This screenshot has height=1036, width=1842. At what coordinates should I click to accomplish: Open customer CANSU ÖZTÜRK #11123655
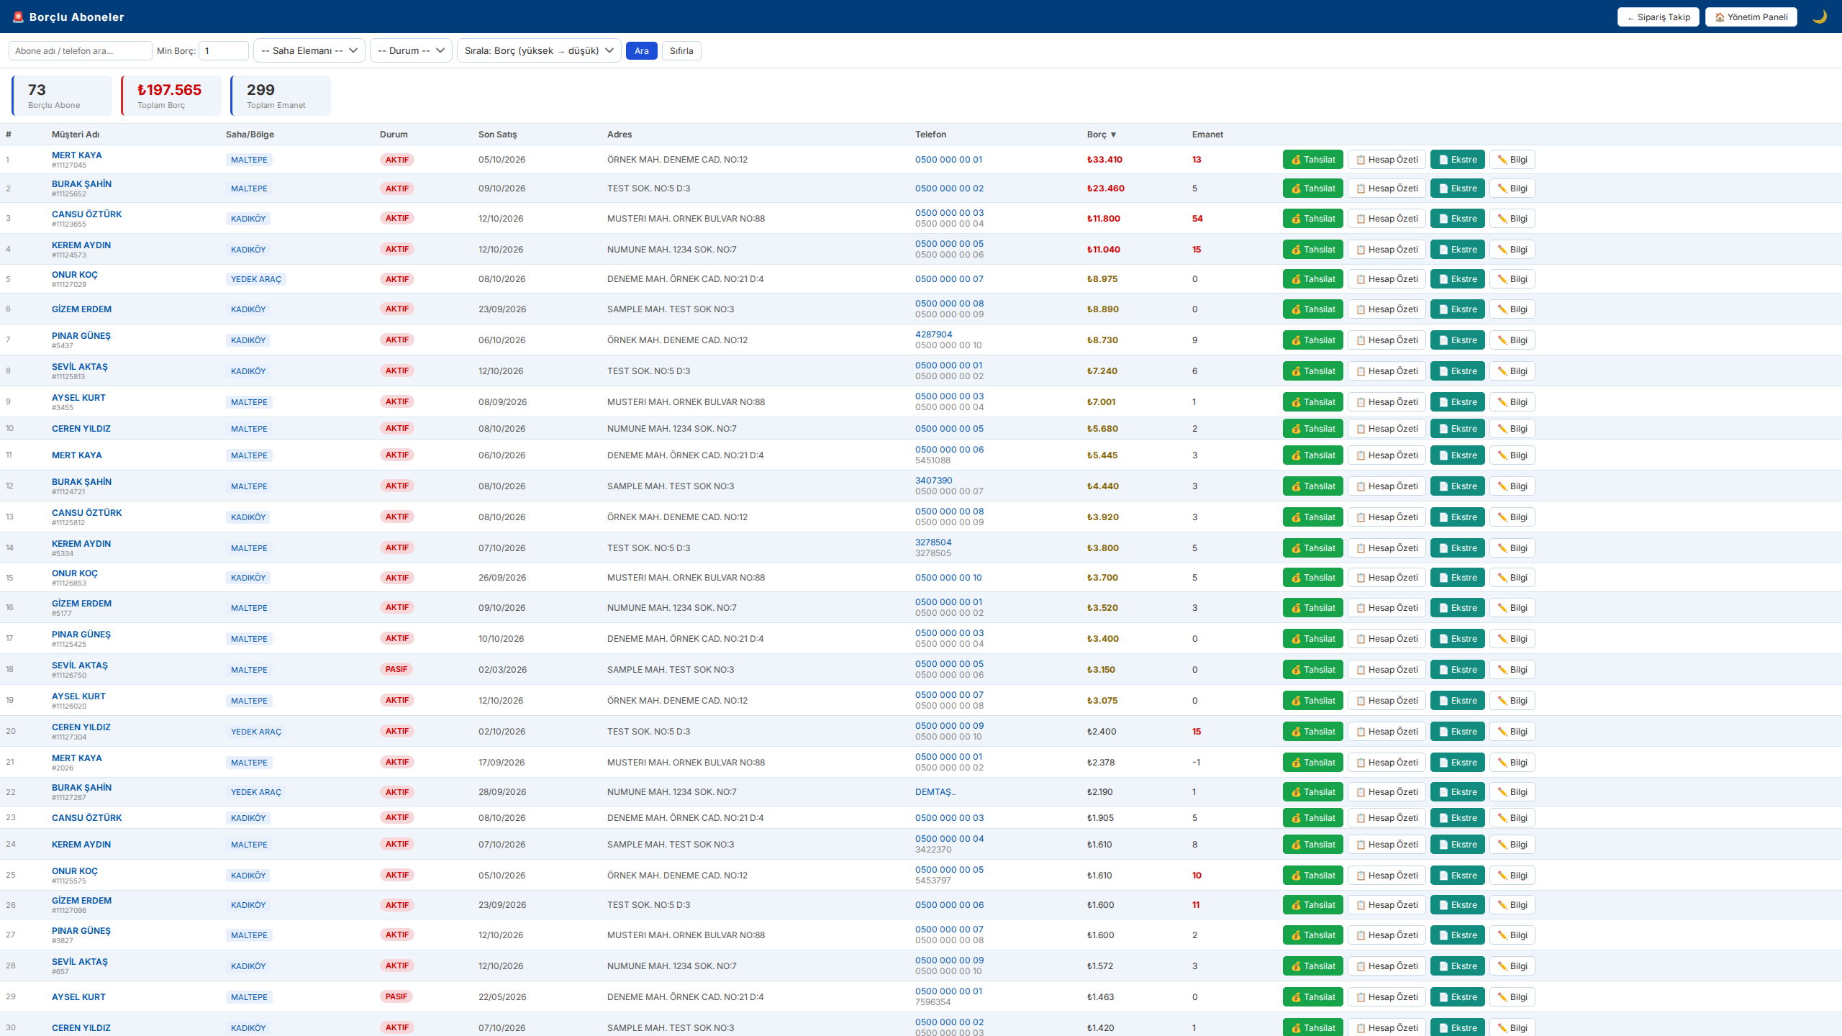point(86,214)
